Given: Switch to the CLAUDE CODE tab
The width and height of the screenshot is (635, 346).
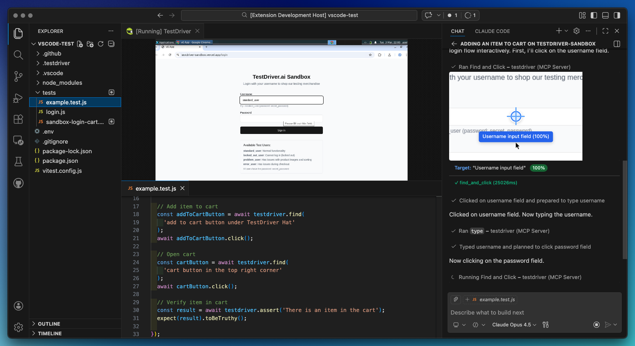Looking at the screenshot, I should click(492, 31).
